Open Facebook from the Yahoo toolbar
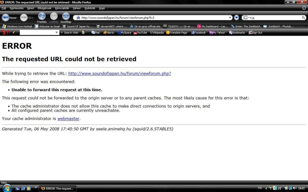The width and height of the screenshot is (308, 192). point(199,33)
